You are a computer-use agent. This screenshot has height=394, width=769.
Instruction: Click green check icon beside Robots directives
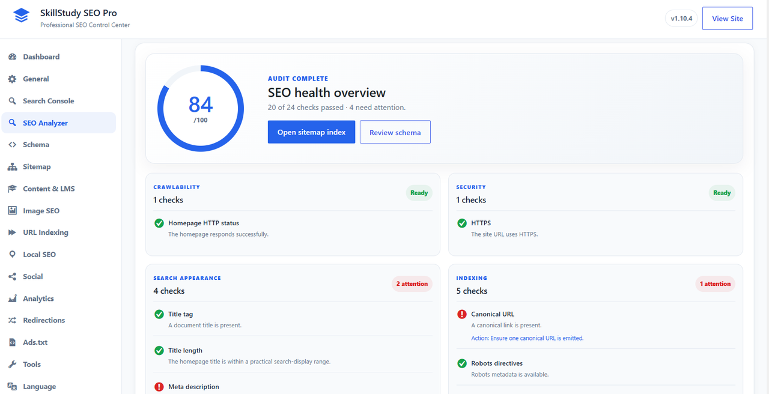[462, 363]
